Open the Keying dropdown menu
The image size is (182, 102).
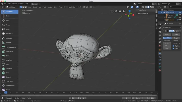(18, 98)
